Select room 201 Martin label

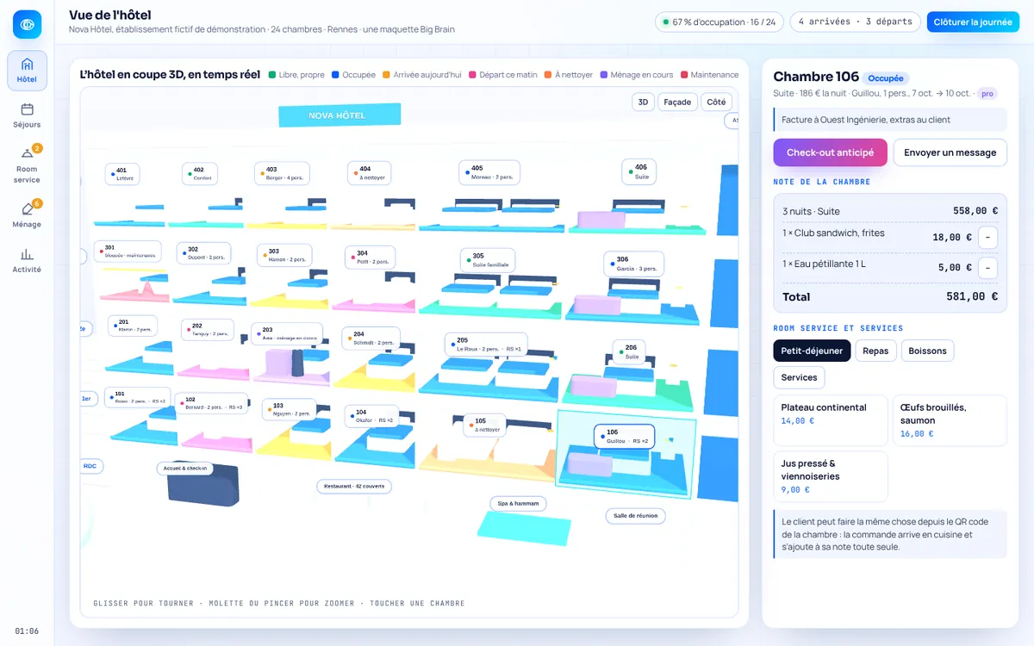click(x=132, y=326)
